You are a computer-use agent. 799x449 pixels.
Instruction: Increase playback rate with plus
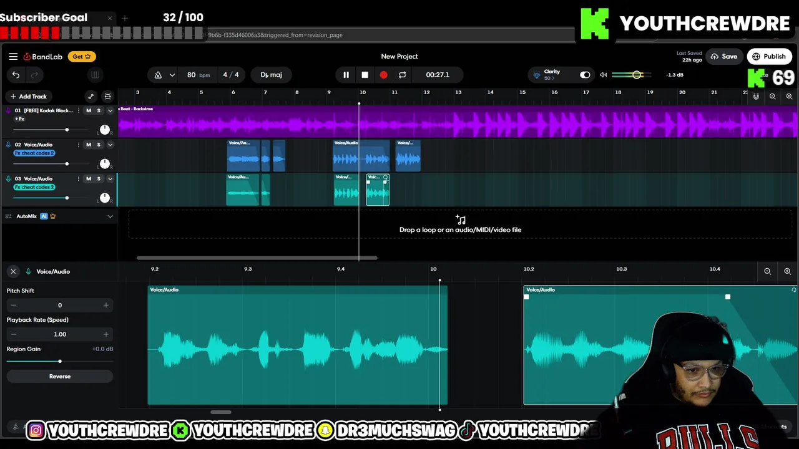coord(105,334)
